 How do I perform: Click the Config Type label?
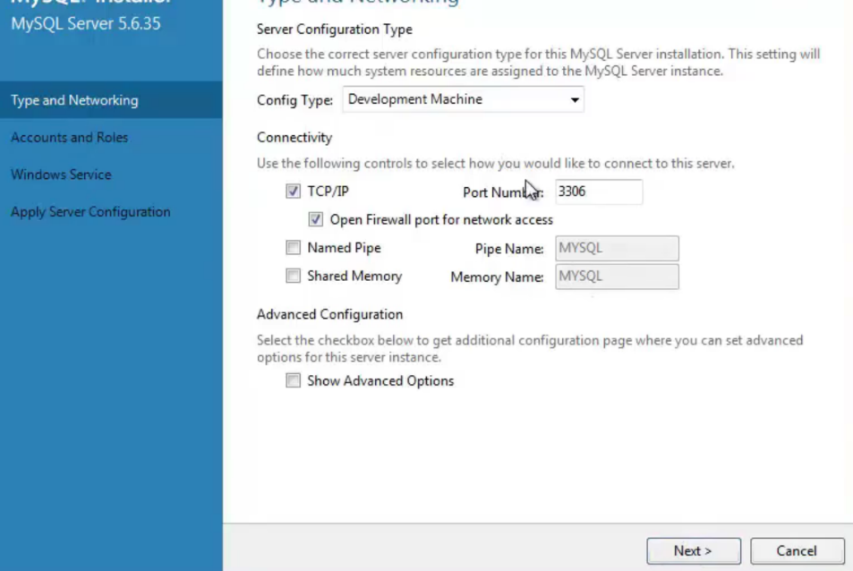[x=294, y=100]
